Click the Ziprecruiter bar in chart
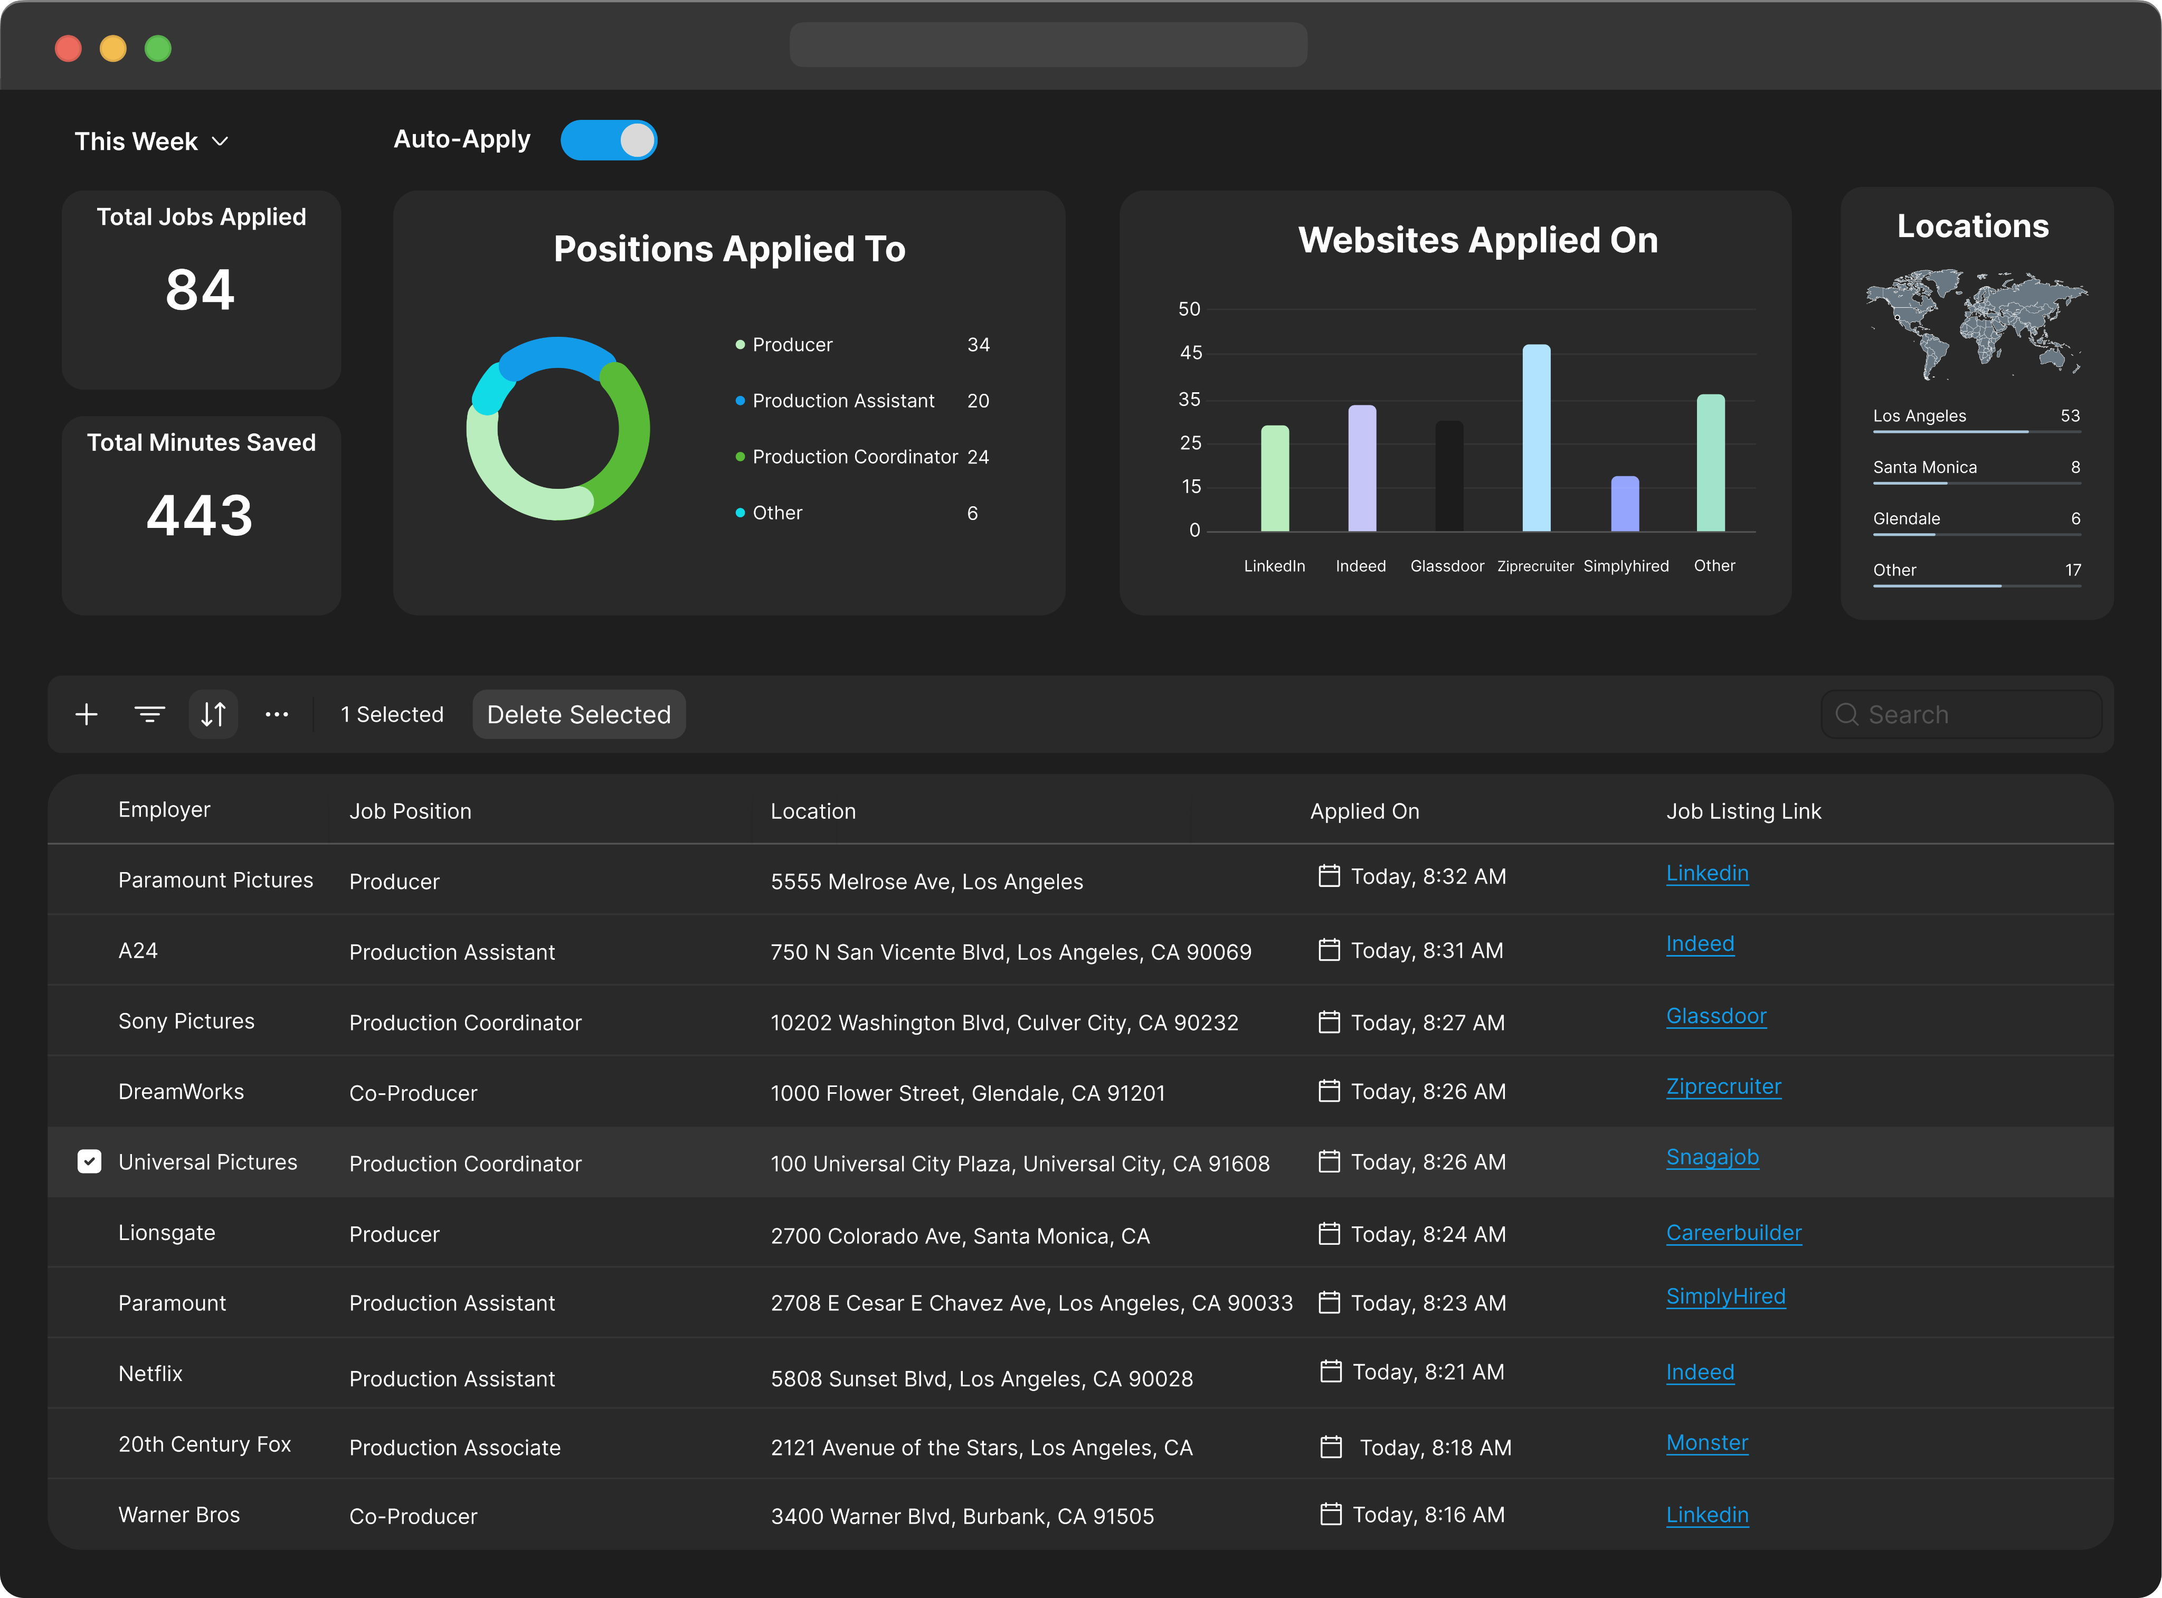 [x=1535, y=437]
